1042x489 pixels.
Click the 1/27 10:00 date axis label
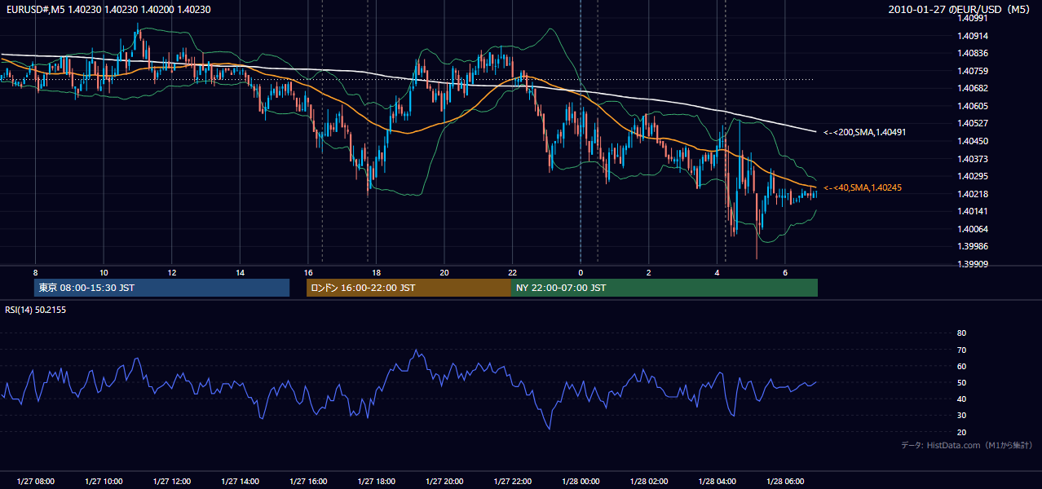pyautogui.click(x=104, y=481)
